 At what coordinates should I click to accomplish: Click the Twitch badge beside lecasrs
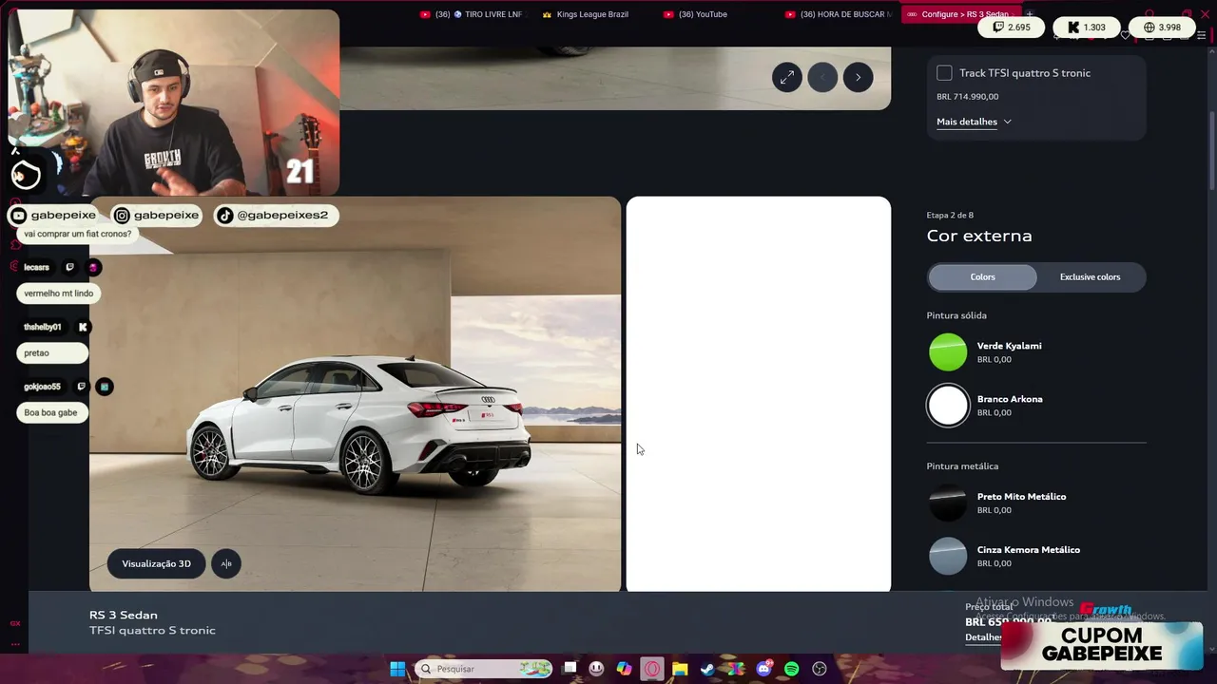coord(69,268)
